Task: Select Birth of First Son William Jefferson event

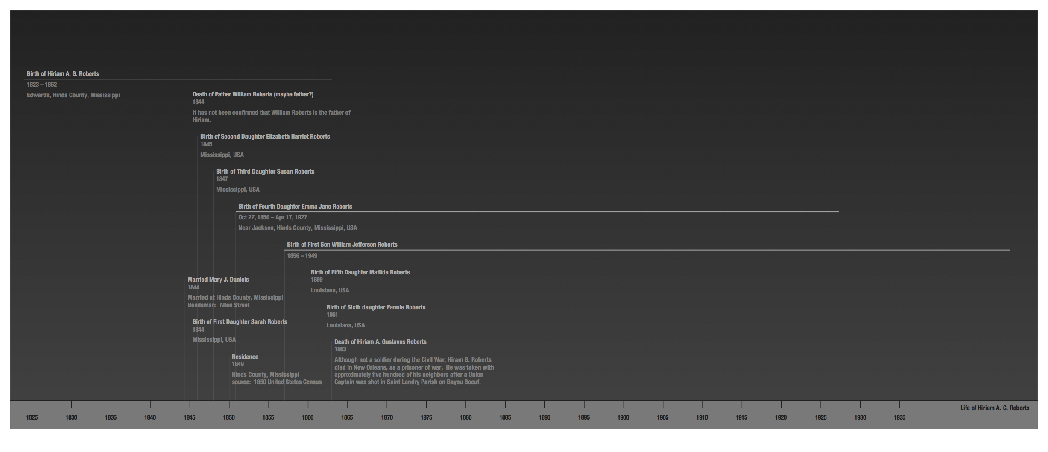Action: [342, 245]
